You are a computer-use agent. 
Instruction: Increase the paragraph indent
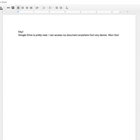[x=61, y=8]
